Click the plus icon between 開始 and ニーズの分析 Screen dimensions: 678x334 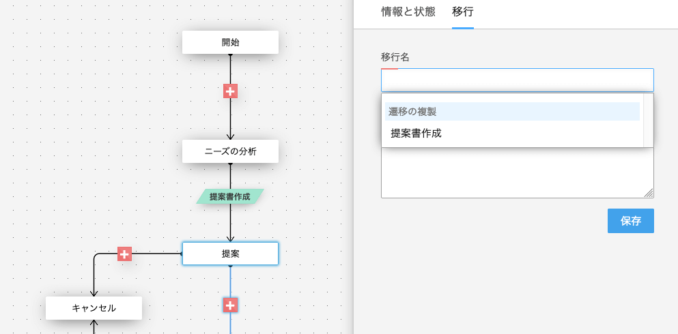pos(230,91)
